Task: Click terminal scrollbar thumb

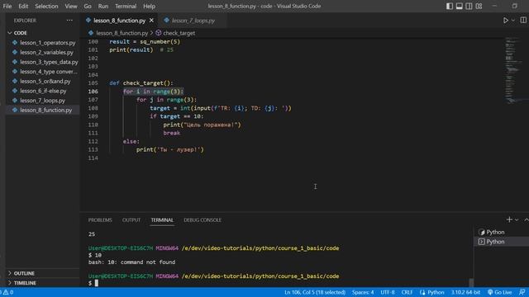Action: (471, 282)
